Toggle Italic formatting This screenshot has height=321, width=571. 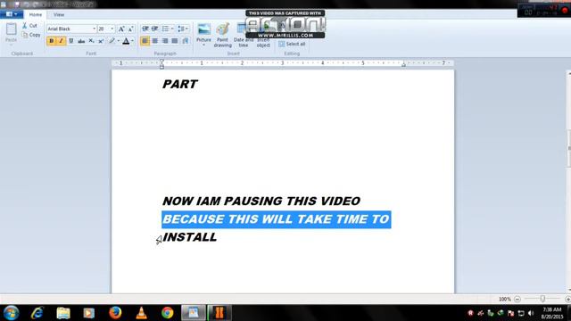62,41
